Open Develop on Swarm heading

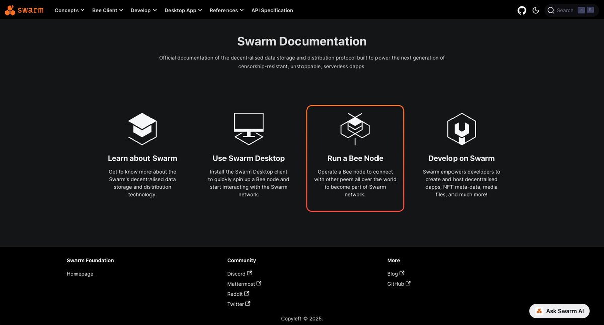(462, 158)
